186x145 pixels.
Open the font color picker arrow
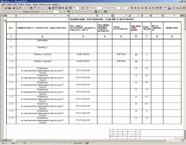point(171,8)
